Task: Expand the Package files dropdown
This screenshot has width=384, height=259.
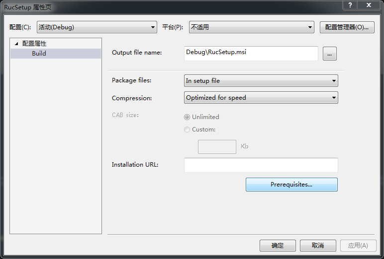Action: point(261,81)
